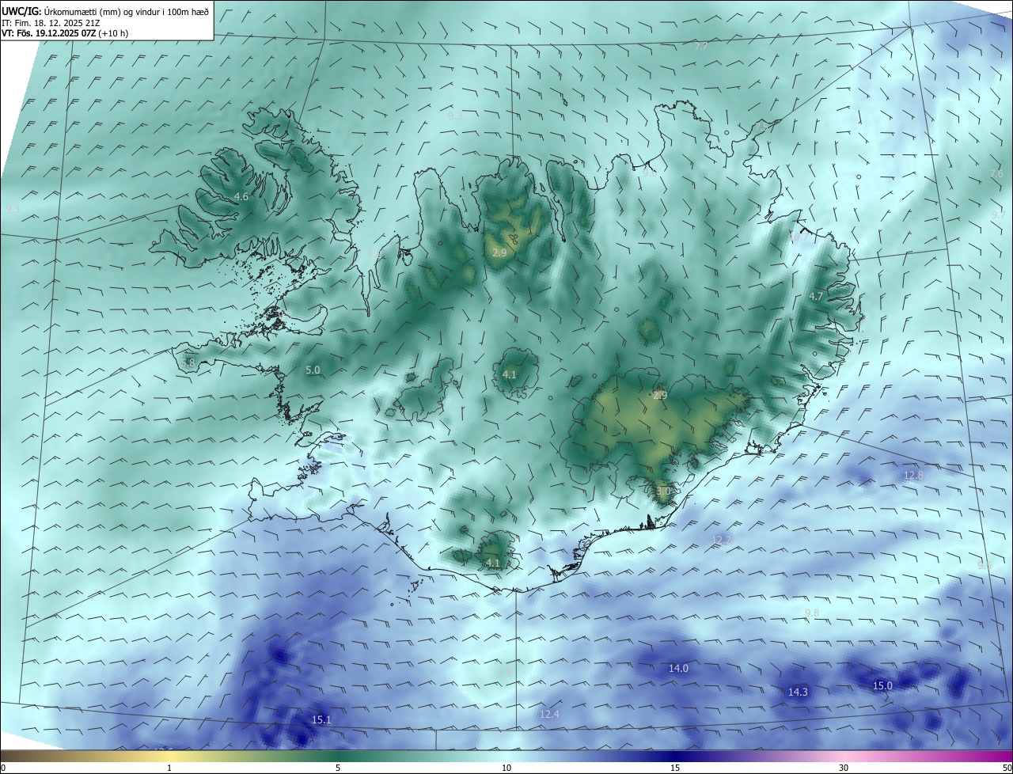Click the 12.7 value south of the coast
Viewport: 1013px width, 774px height.
coord(722,539)
